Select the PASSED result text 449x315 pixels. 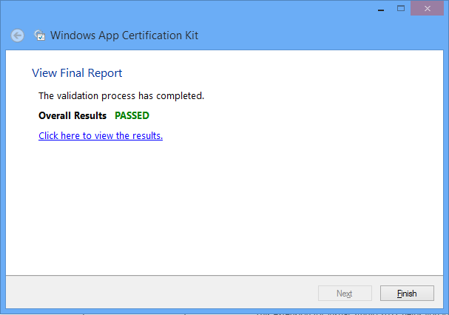[132, 115]
